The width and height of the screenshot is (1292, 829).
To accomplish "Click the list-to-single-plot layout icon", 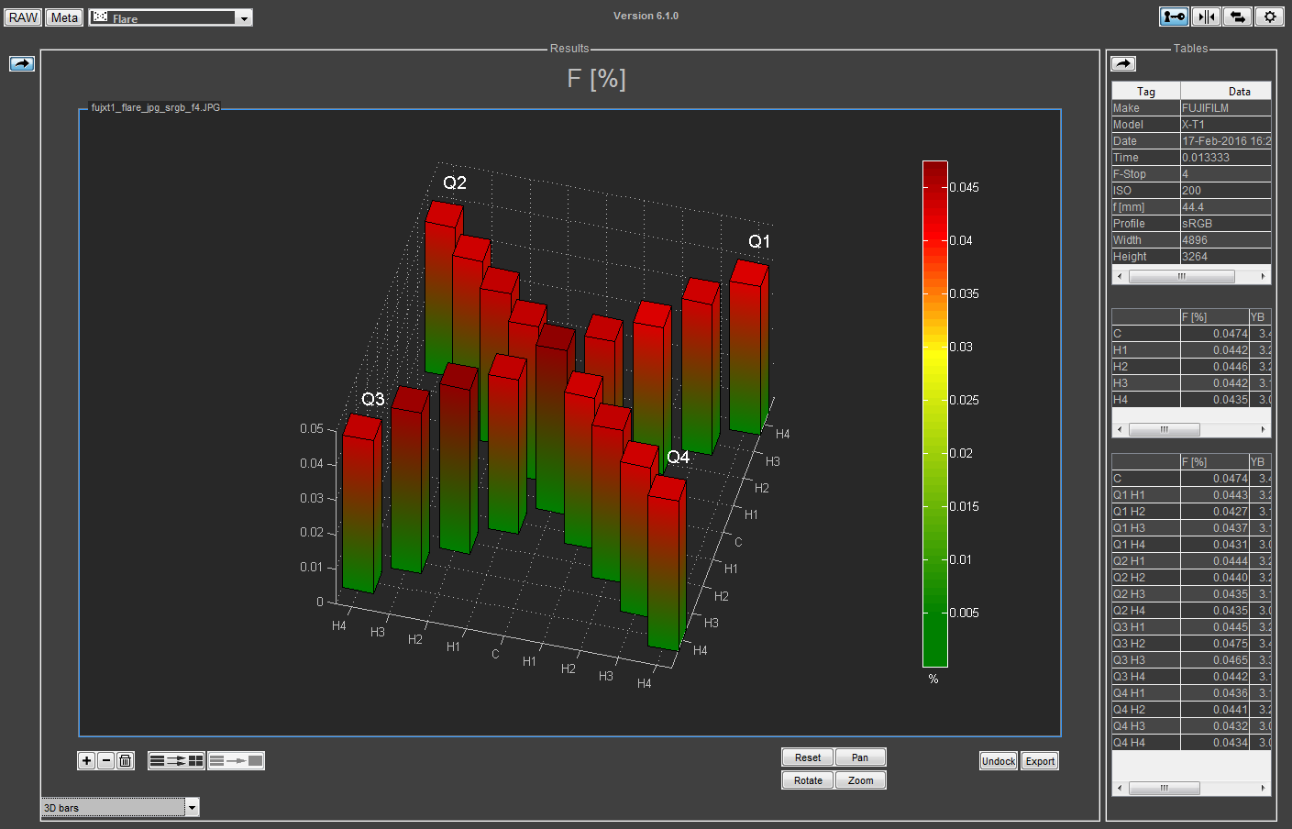I will coord(236,760).
